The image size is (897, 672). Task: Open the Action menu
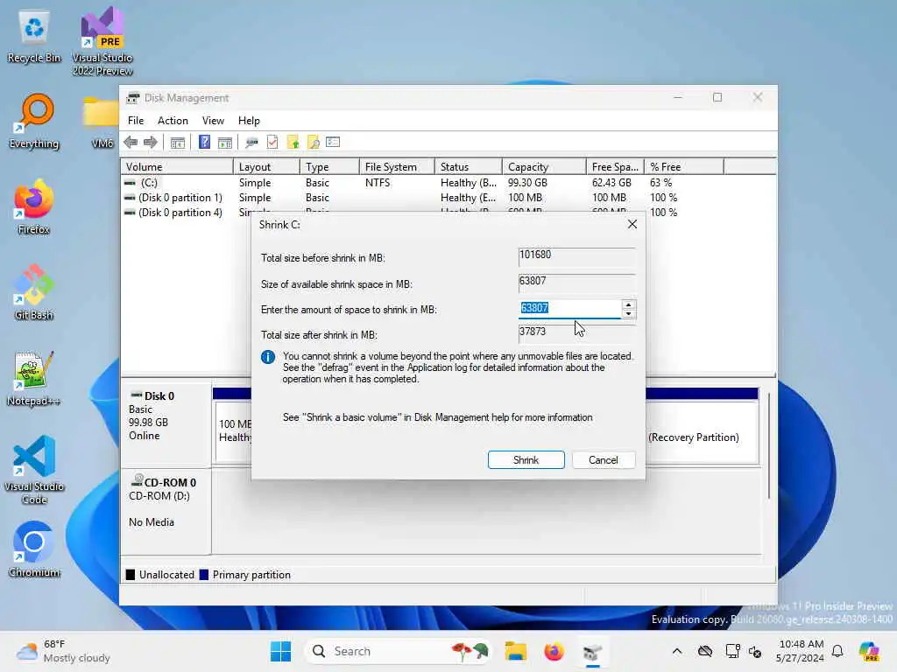pos(173,121)
